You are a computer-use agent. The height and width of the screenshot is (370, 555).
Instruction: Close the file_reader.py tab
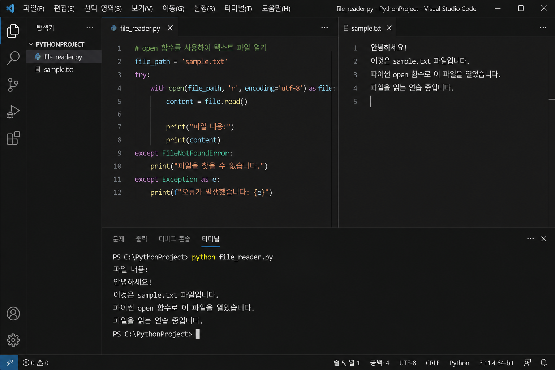(x=170, y=28)
